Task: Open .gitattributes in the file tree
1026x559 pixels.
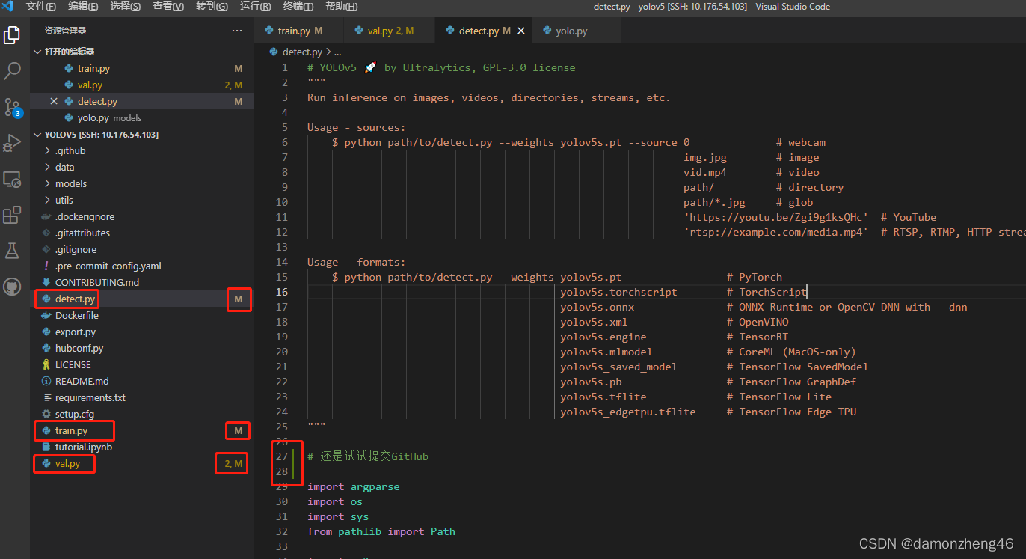Action: coord(142,233)
